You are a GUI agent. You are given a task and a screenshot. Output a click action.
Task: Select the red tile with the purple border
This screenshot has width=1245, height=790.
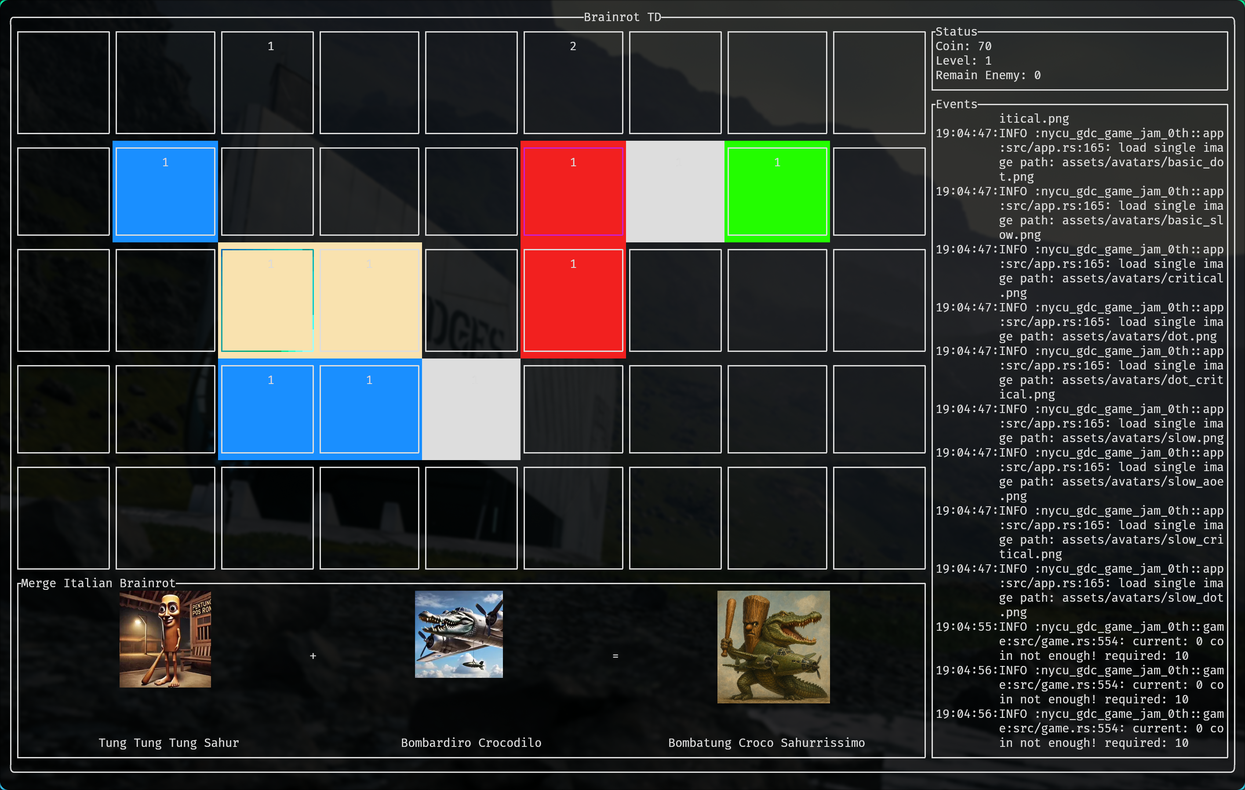[x=573, y=191]
